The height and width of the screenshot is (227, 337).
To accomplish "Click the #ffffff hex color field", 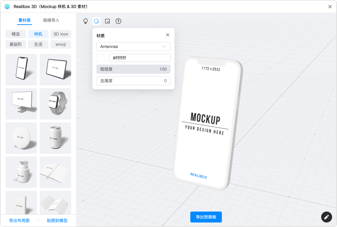I will point(139,58).
